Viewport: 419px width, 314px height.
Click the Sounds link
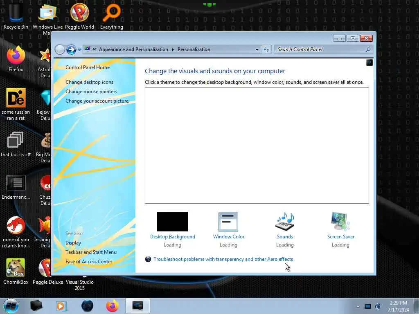(285, 237)
